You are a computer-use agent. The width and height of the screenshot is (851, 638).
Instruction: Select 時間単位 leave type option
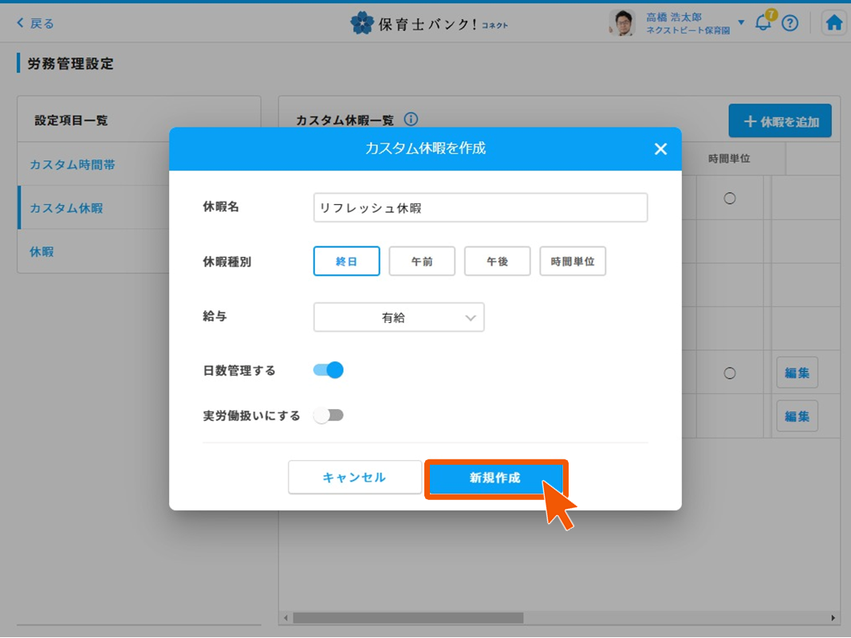[x=573, y=262]
